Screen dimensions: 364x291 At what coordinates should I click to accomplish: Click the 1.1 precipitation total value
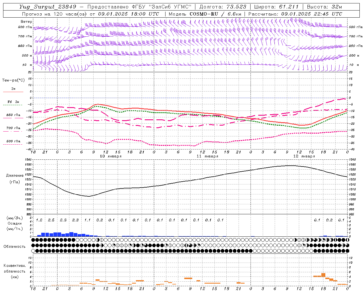coord(87,220)
